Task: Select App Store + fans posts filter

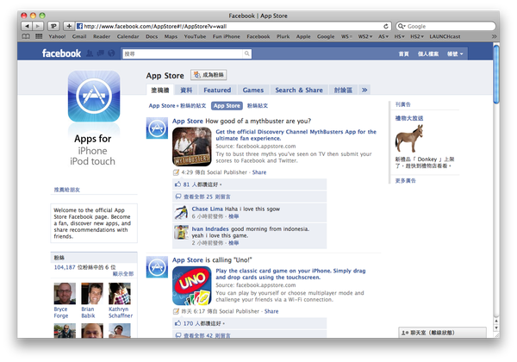Action: (x=178, y=105)
